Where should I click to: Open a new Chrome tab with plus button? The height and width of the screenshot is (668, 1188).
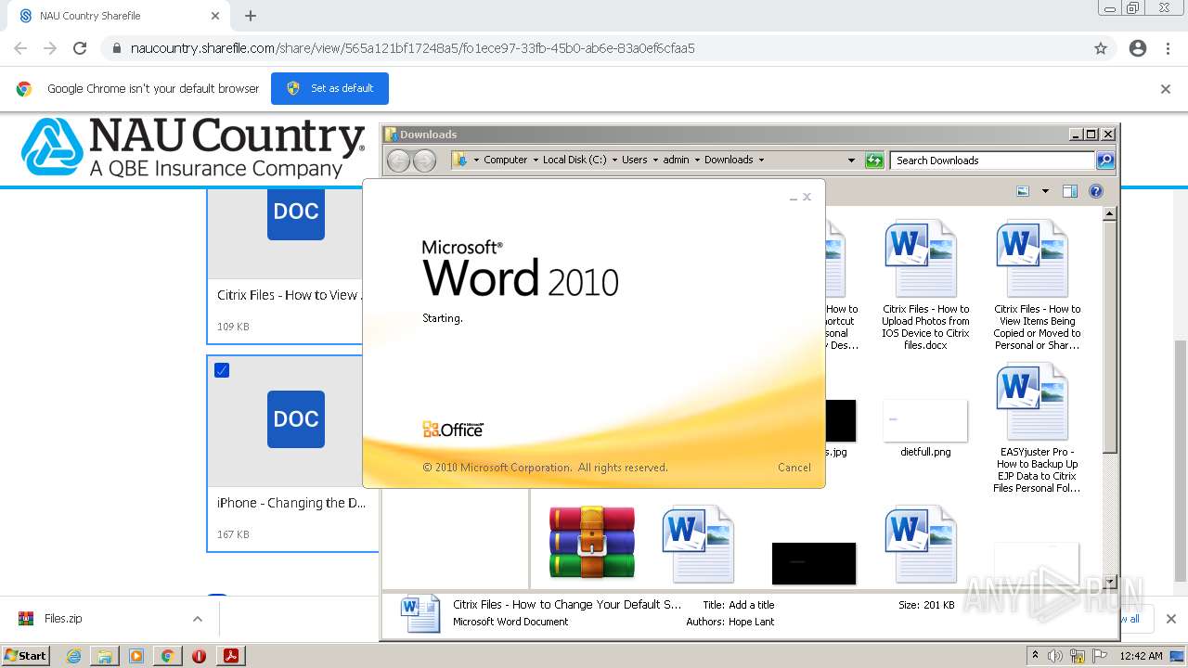pos(251,16)
